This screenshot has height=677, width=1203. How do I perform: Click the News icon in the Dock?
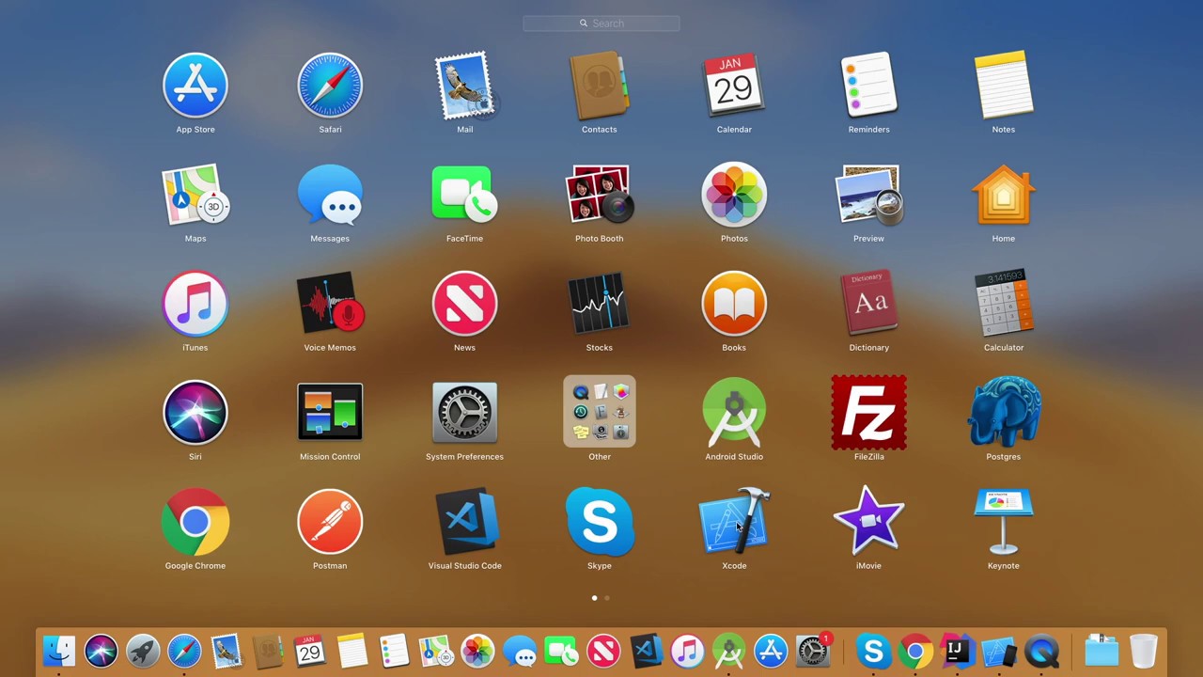(603, 651)
